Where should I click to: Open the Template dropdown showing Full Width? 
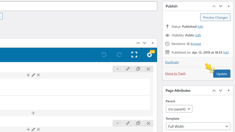tap(198, 126)
